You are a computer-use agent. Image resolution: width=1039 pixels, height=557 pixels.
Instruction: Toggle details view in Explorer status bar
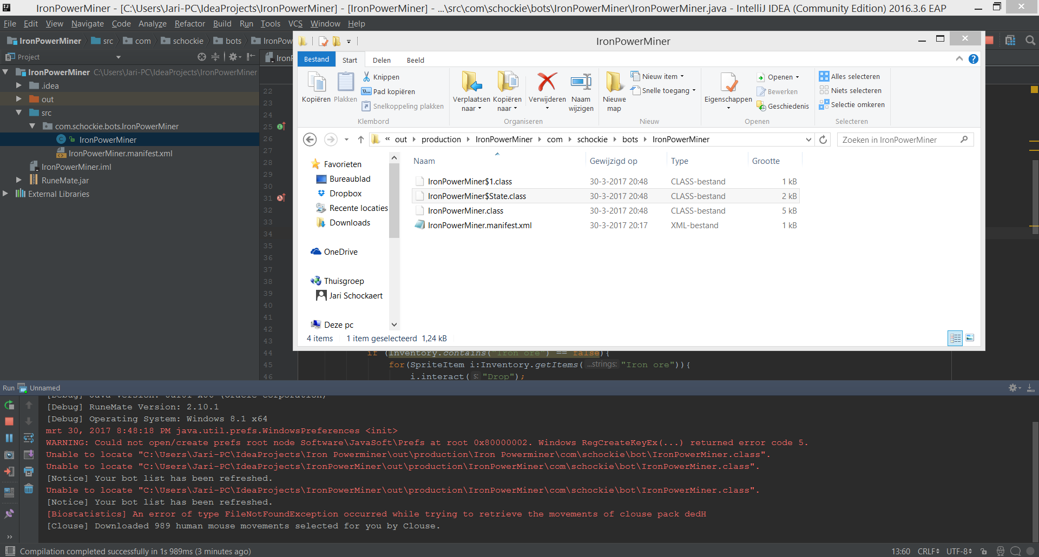955,338
